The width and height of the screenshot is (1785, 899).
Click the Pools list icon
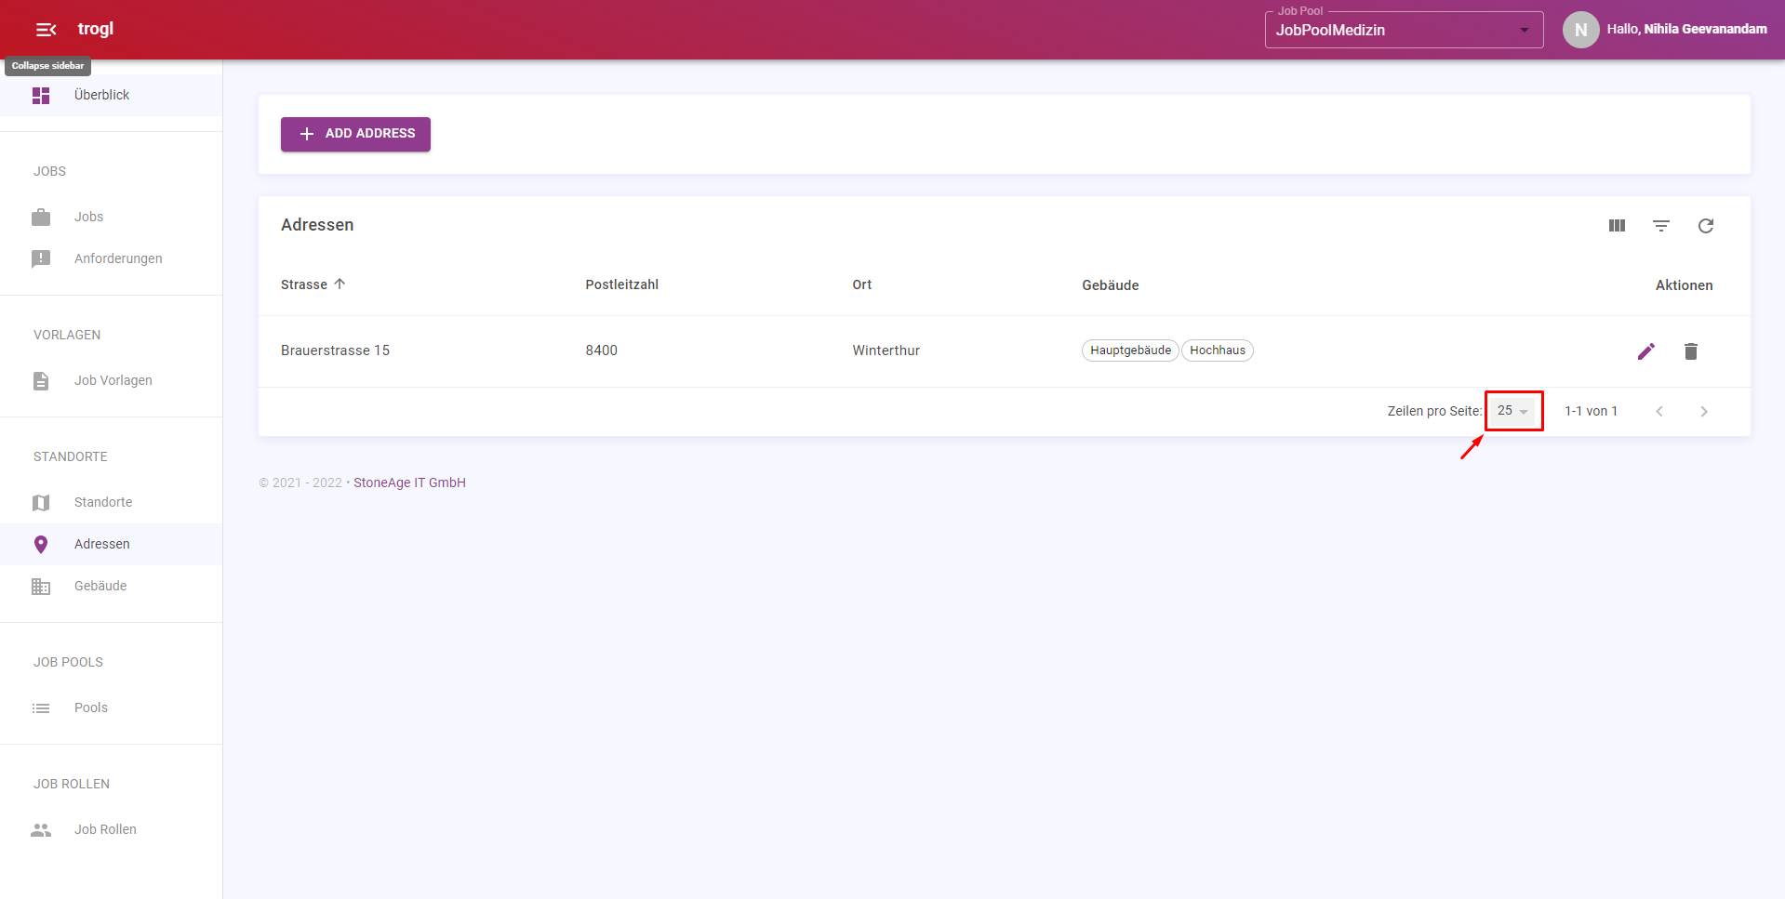pos(41,708)
